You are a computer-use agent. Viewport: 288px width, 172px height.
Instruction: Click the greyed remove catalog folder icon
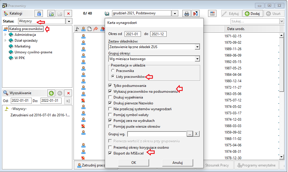coord(60,14)
